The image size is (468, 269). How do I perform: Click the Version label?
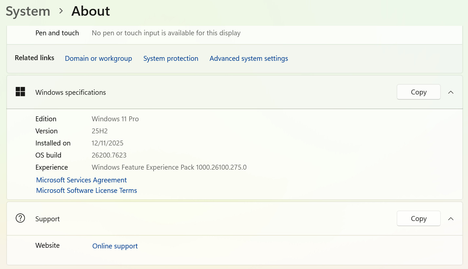coord(47,131)
